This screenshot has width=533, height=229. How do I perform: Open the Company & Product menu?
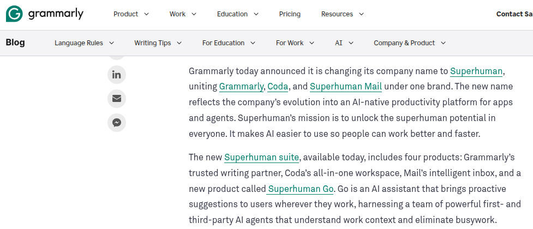click(x=409, y=43)
